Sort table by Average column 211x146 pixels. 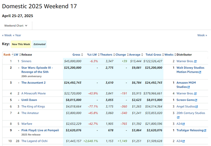click(x=136, y=55)
